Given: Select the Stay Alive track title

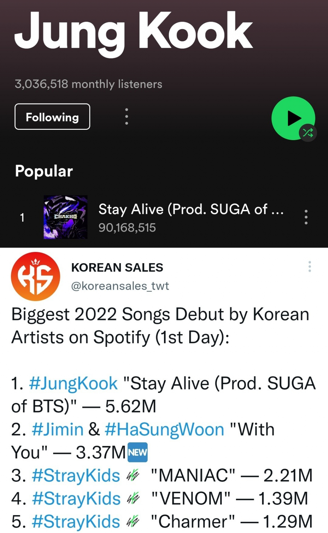Looking at the screenshot, I should pos(191,209).
